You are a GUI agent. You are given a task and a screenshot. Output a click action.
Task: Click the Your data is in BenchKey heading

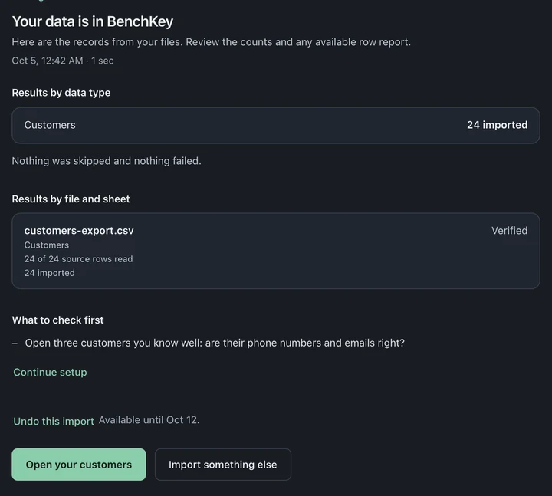93,21
